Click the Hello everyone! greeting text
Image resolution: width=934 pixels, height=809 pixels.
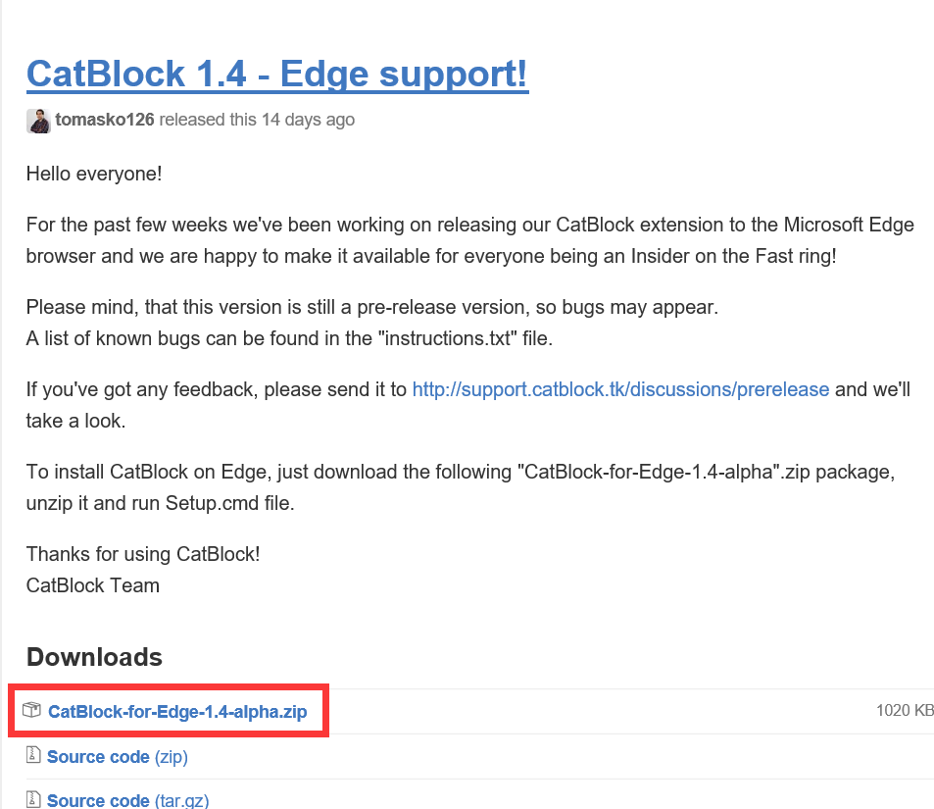[x=94, y=174]
